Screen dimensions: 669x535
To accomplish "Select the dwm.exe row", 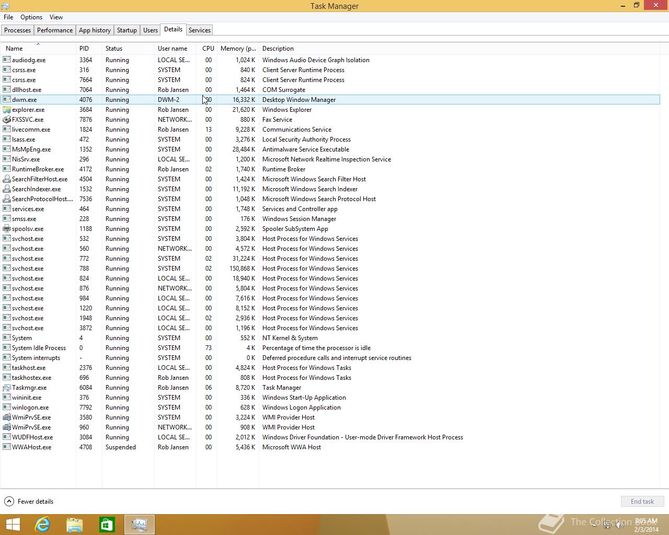I will pyautogui.click(x=330, y=100).
